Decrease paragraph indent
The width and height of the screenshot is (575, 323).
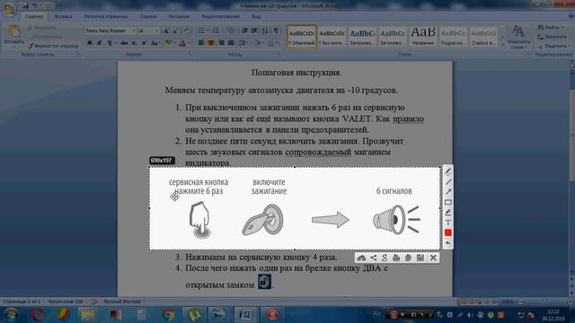click(x=244, y=31)
